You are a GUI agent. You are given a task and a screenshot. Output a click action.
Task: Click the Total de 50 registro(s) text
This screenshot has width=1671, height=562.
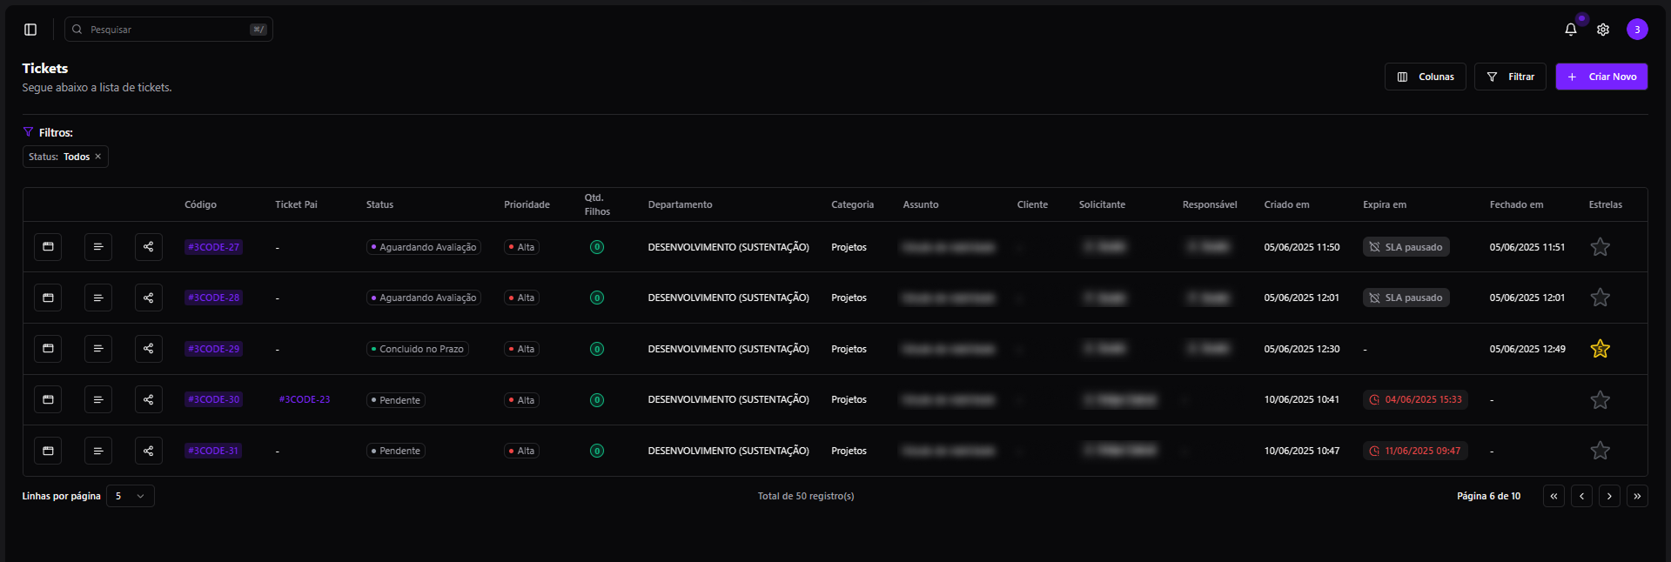[806, 496]
